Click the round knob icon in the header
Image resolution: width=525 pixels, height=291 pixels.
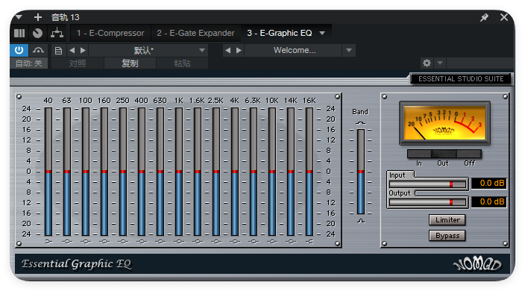[38, 33]
